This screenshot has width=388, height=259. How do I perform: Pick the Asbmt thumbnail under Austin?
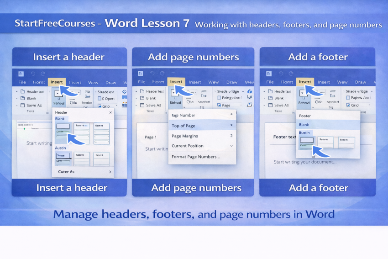tap(82, 159)
